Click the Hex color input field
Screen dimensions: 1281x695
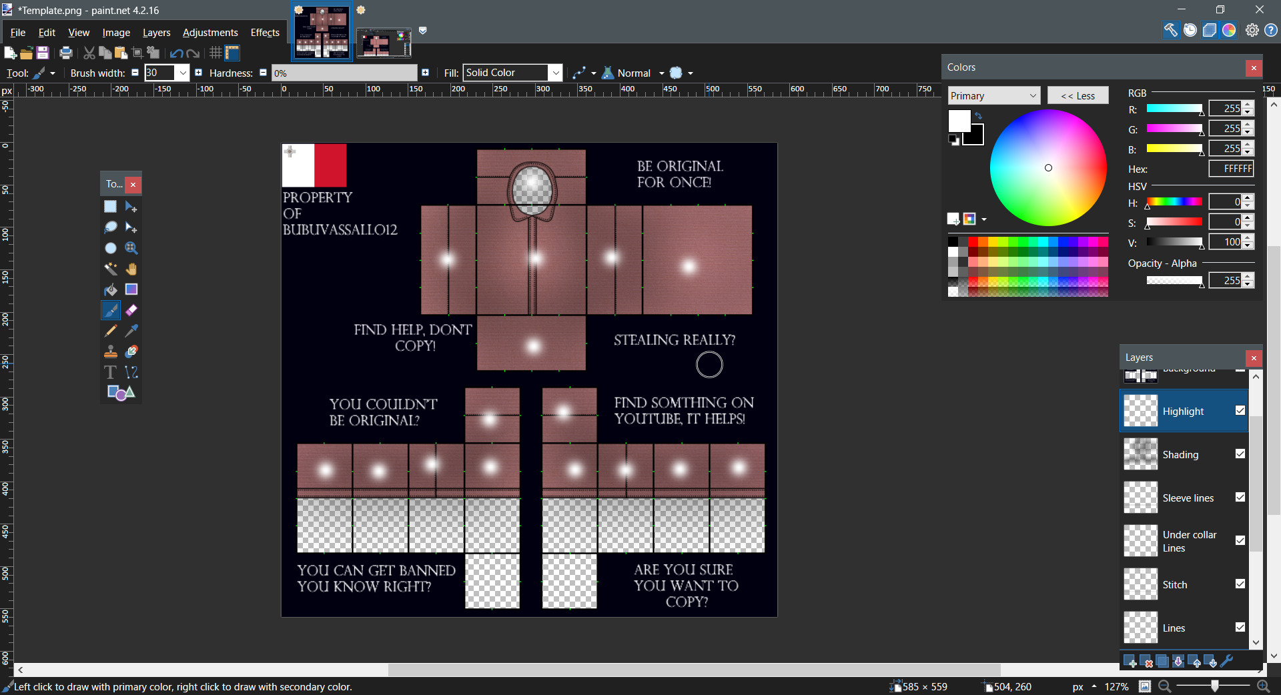[1231, 169]
